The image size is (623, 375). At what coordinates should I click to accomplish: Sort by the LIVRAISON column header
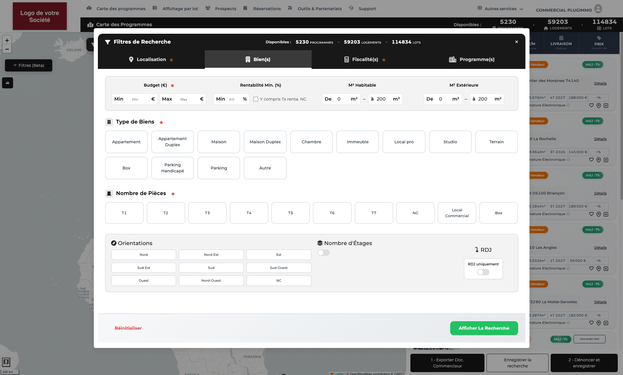(561, 43)
